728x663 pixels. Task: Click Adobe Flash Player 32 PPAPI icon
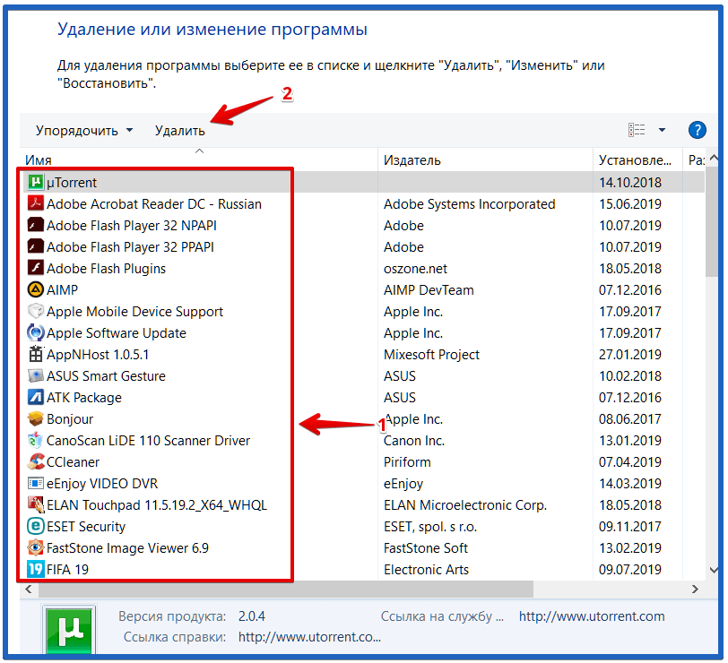tap(36, 246)
